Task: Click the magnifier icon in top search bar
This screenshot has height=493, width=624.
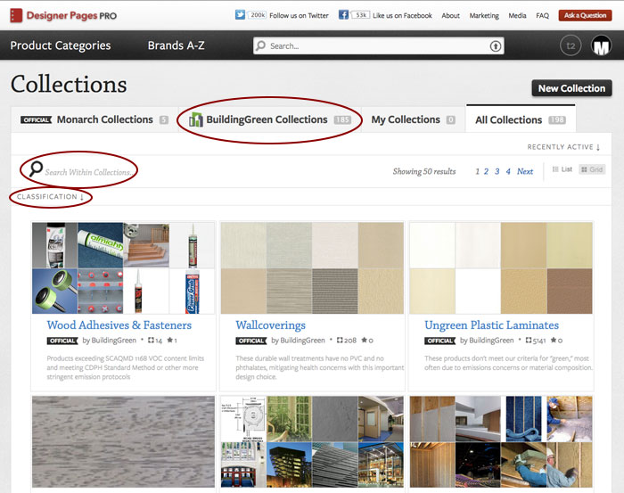Action: pyautogui.click(x=261, y=45)
